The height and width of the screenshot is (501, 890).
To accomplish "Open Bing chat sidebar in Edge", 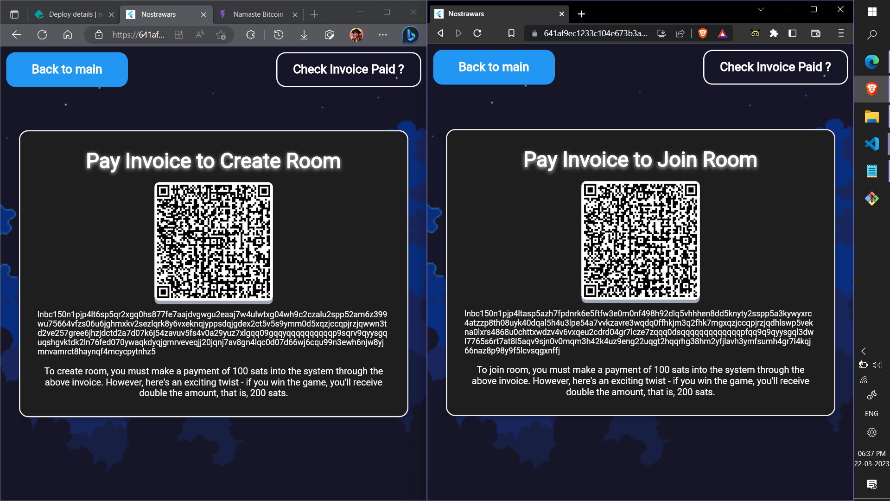I will pyautogui.click(x=410, y=35).
